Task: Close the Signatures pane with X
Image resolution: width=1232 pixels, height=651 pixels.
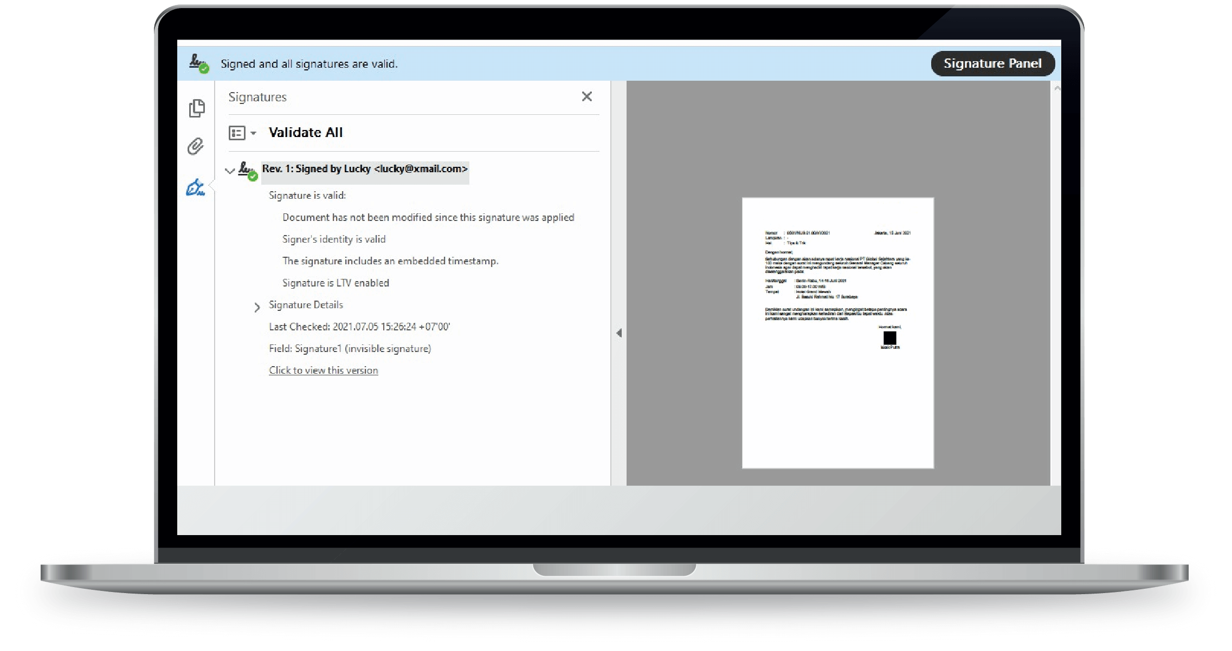Action: click(586, 96)
